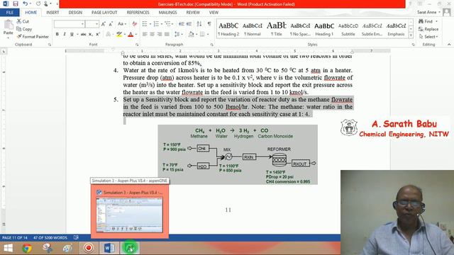Apply red font color
This screenshot has width=454, height=255.
131,35
